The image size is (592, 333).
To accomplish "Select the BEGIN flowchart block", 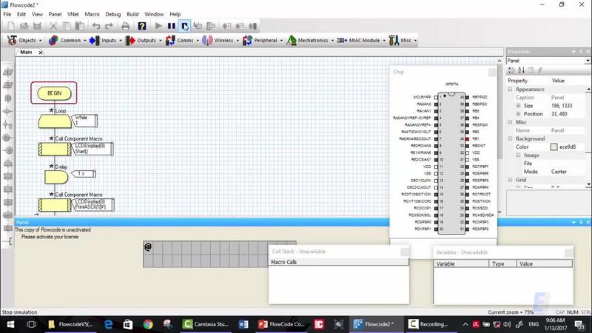I will tap(54, 93).
